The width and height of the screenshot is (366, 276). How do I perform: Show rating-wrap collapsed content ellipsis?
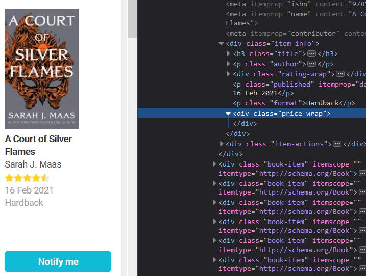340,74
